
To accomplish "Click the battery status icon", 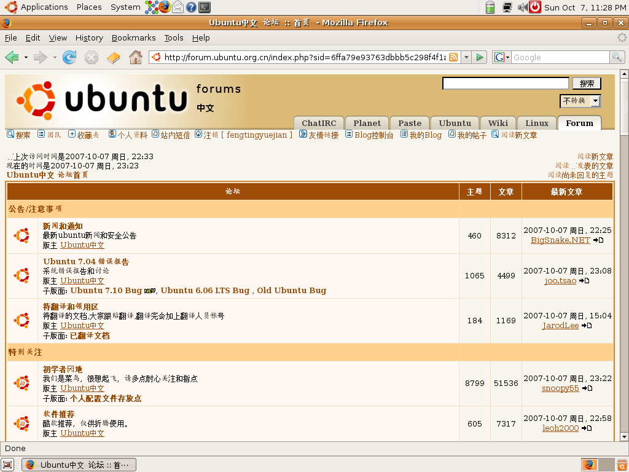I will (490, 7).
